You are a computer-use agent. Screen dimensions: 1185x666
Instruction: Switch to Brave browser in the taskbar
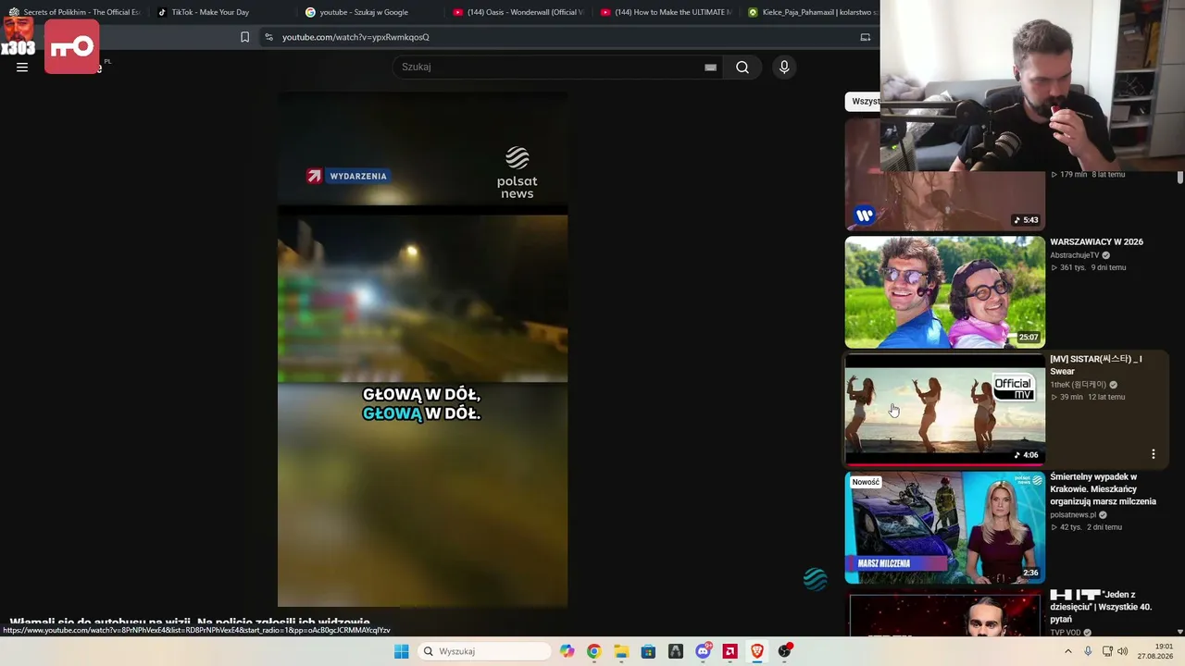pyautogui.click(x=757, y=651)
